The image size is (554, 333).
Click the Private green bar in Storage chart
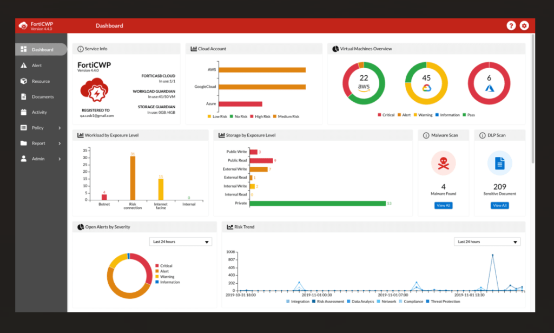point(318,203)
